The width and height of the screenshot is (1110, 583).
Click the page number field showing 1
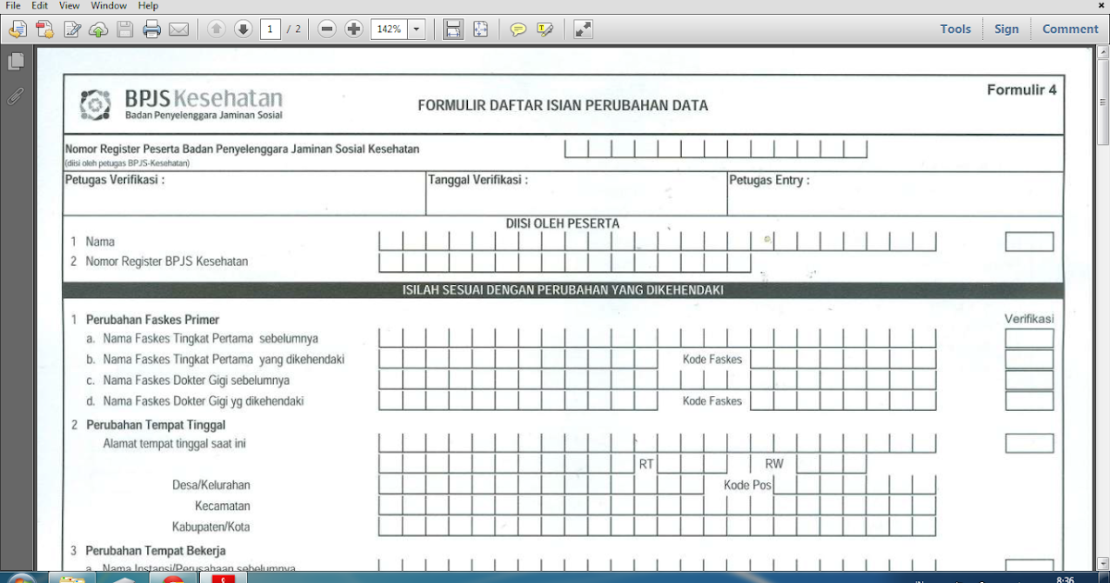pos(270,30)
